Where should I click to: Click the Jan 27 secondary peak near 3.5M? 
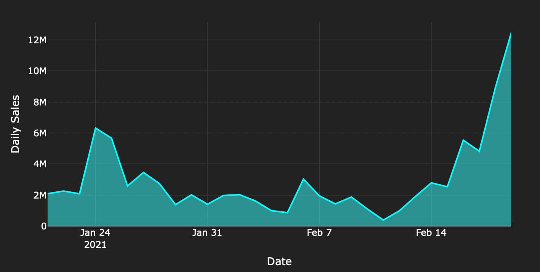pyautogui.click(x=143, y=172)
